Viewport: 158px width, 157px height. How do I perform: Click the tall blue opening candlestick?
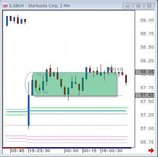[x=29, y=110]
